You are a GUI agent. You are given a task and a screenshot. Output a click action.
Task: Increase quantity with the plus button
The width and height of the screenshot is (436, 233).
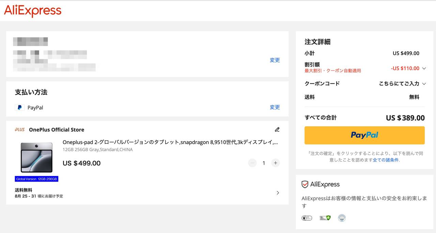tap(276, 163)
